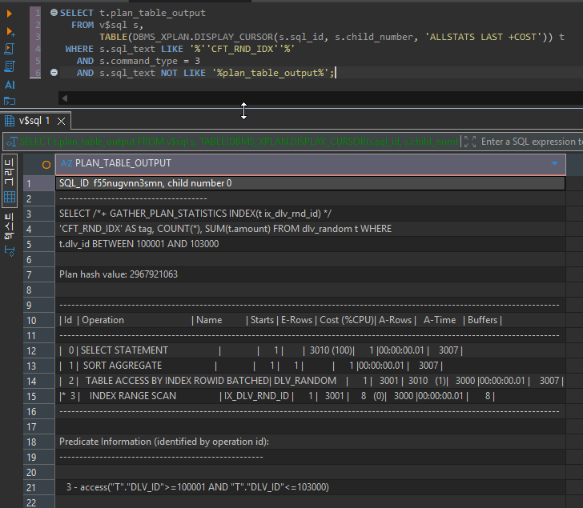Place cursor in line 3 DBMS_XPLAN.DISPLAY_CURSOR text
Screen dimensions: 583x508
click(203, 37)
